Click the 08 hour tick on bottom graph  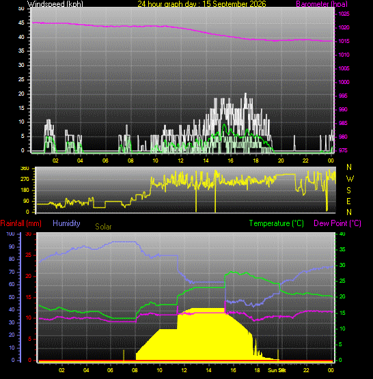(x=135, y=370)
